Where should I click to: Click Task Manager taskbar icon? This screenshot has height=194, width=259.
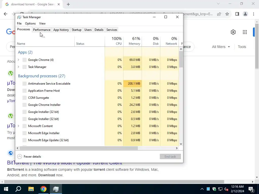coord(56,189)
